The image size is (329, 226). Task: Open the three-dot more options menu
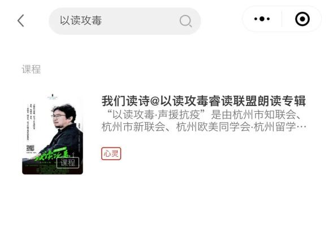[x=262, y=19]
